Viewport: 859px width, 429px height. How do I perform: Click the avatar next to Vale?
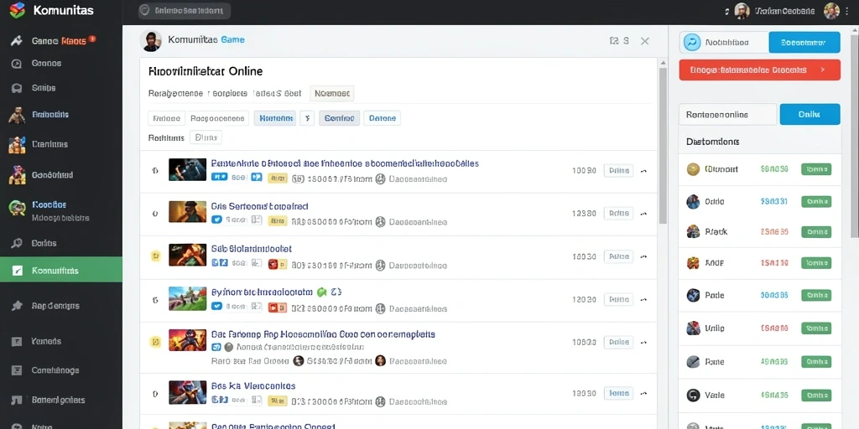[693, 395]
